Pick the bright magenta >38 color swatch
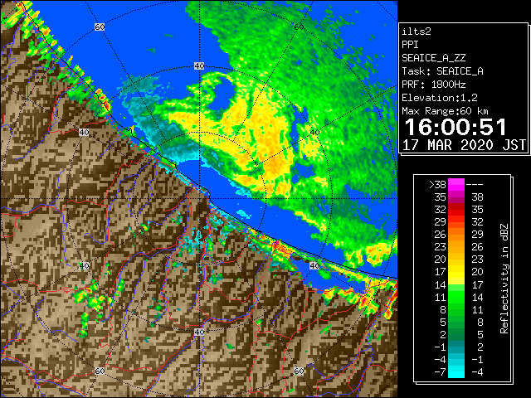 pos(456,185)
